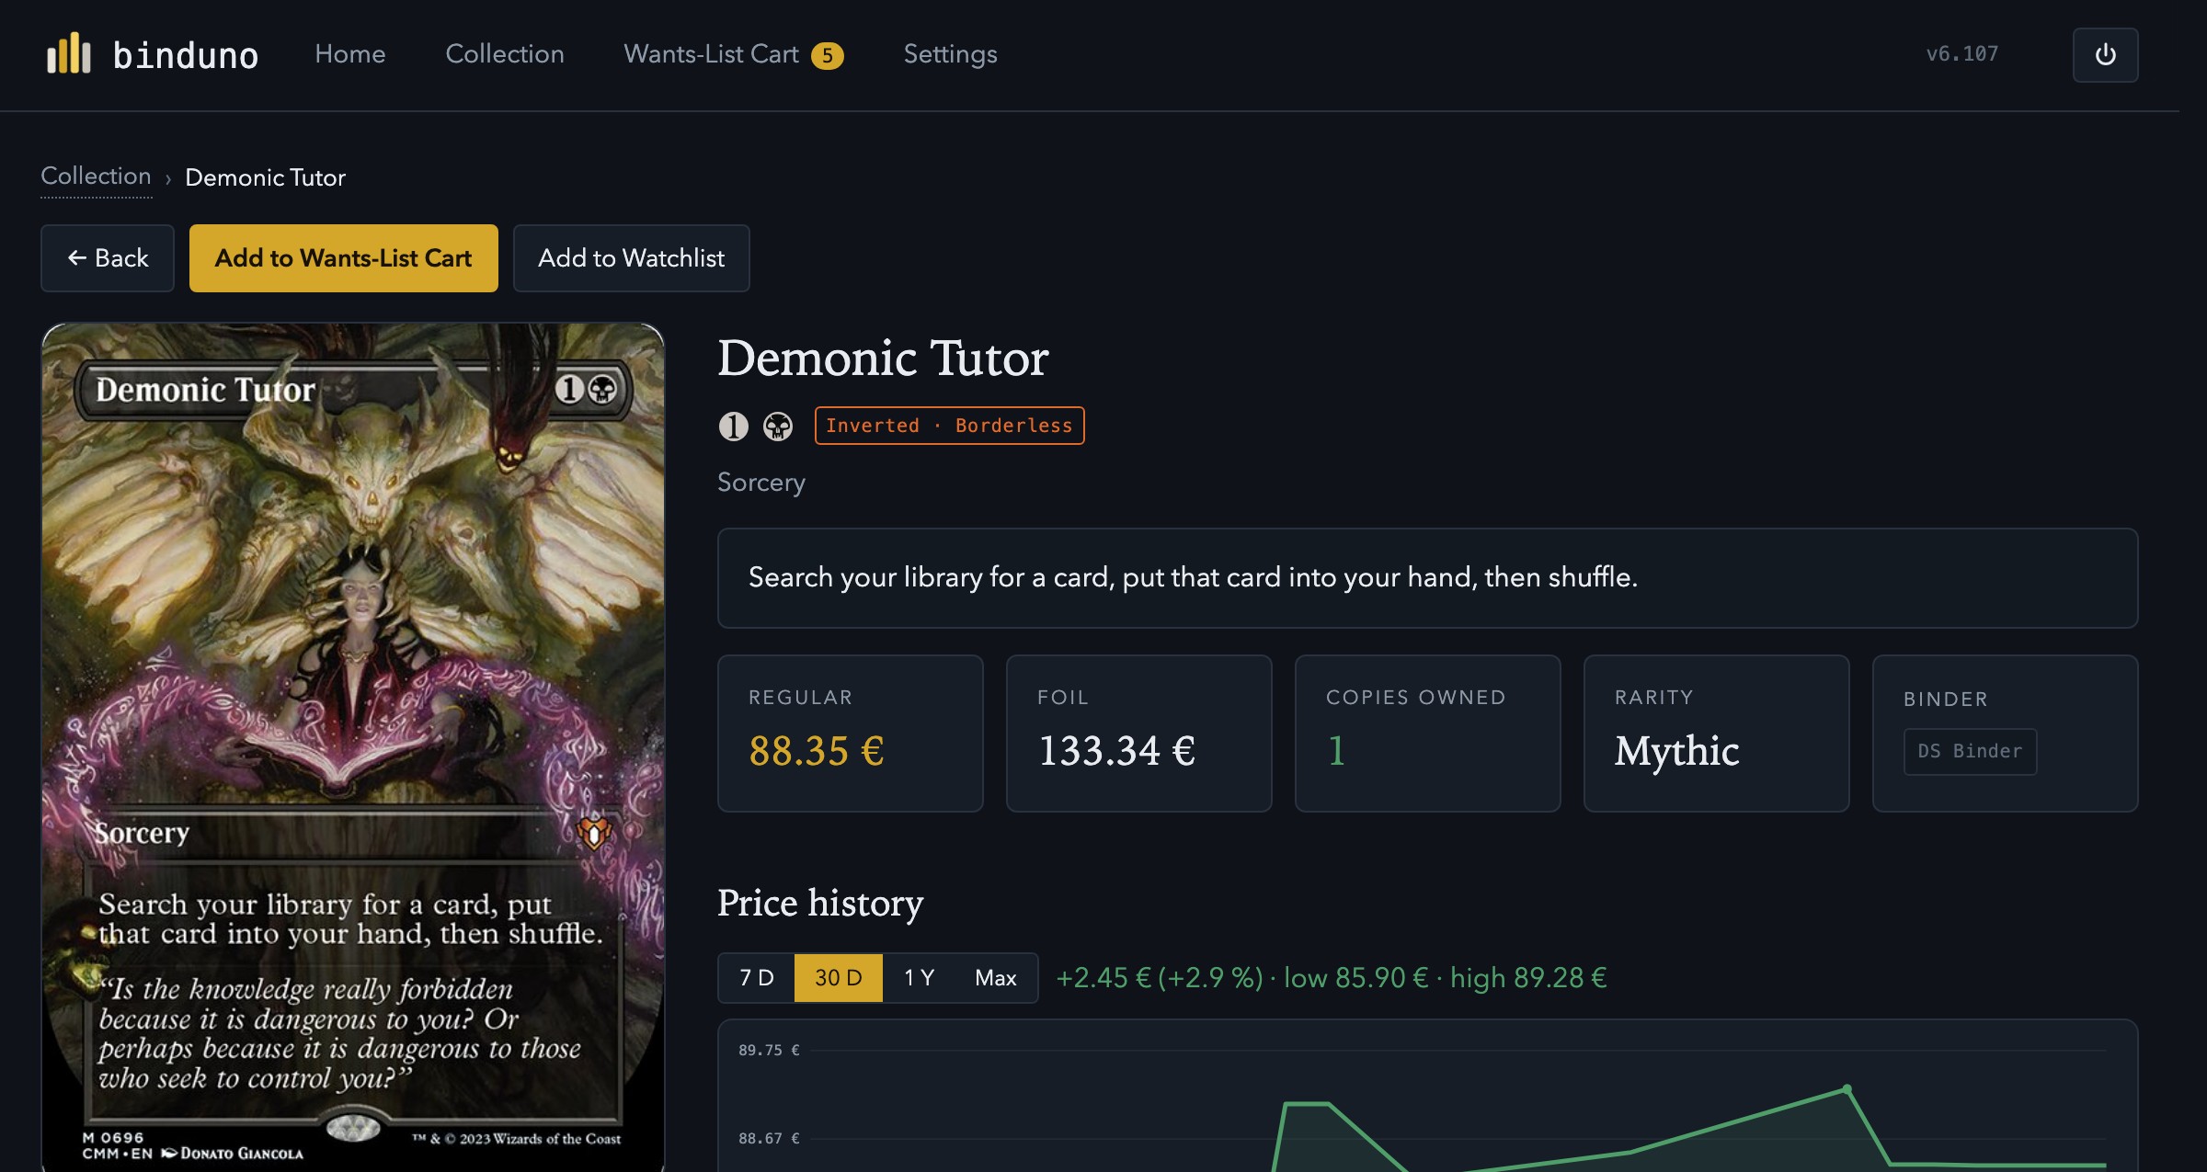Click the Wants-List Cart badge showing 5
Image resolution: width=2207 pixels, height=1172 pixels.
pos(827,56)
